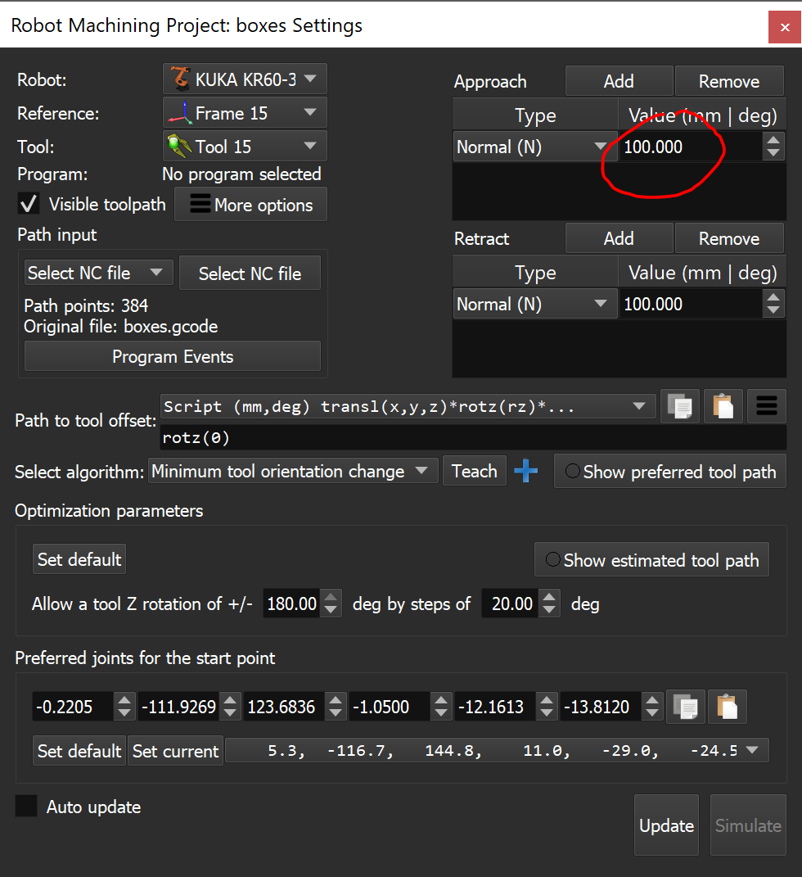
Task: Click the blue plus icon beside Teach
Action: 526,472
